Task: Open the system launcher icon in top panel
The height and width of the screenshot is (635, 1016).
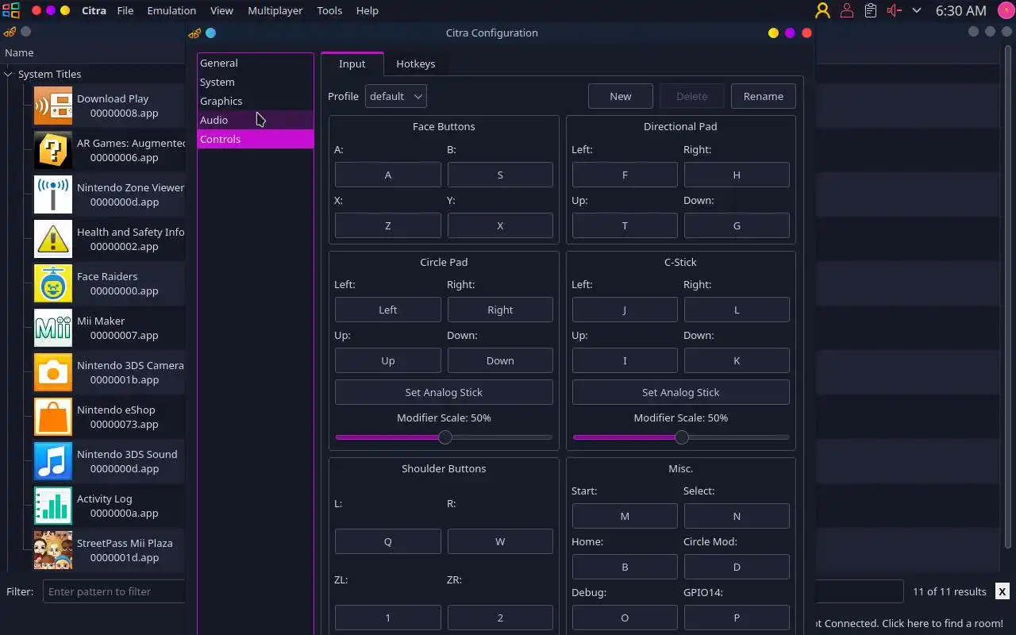Action: [x=11, y=10]
